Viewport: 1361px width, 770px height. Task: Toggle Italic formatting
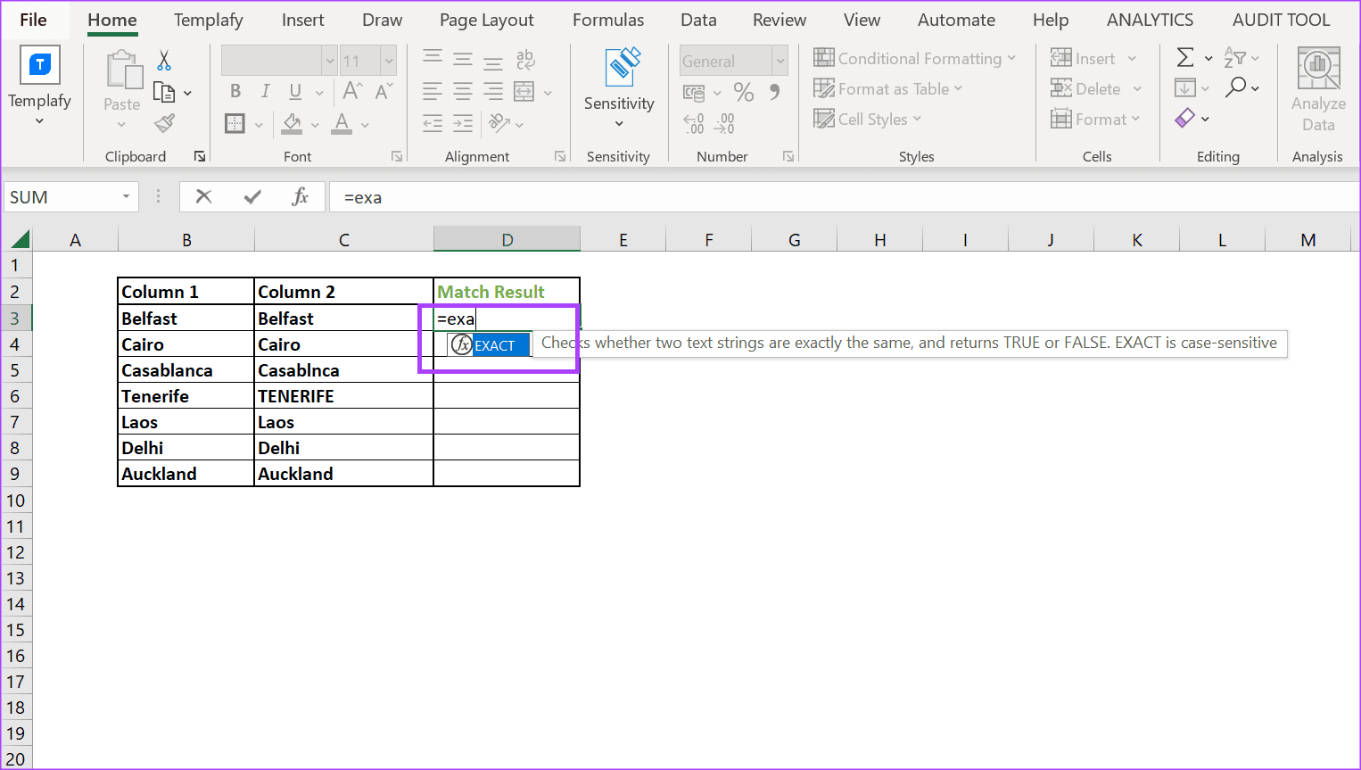tap(265, 91)
